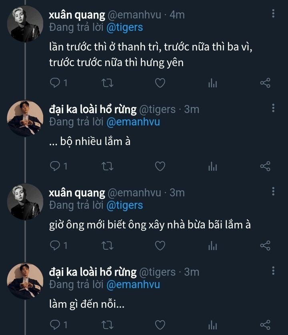Like the first tweet by xuân quang
The height and width of the screenshot is (335, 288).
160,83
